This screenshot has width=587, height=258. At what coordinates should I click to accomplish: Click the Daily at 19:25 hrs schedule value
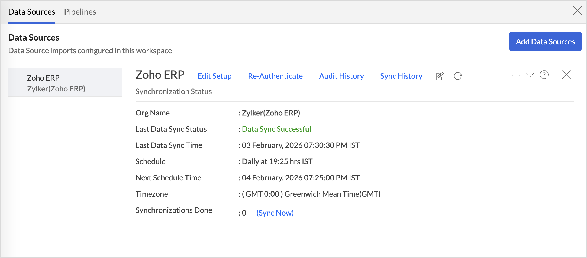click(277, 162)
